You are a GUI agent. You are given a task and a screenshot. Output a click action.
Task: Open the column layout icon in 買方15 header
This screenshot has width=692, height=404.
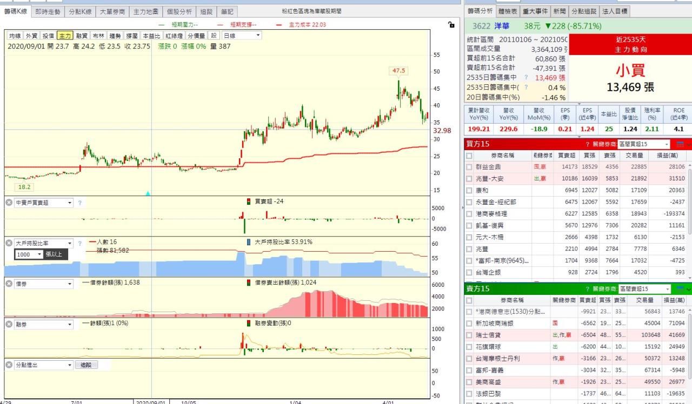tap(680, 144)
